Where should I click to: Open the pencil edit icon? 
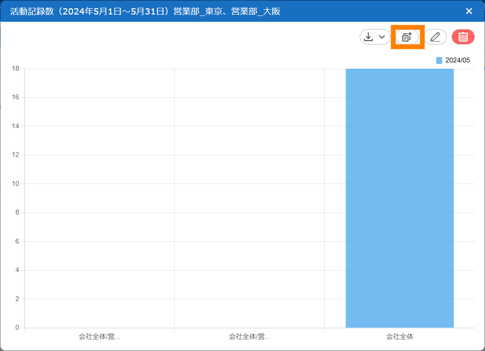pyautogui.click(x=435, y=37)
